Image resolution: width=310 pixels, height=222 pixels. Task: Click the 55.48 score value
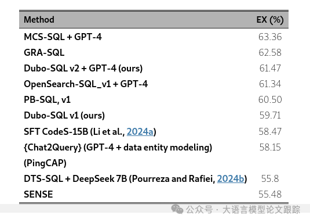click(270, 195)
